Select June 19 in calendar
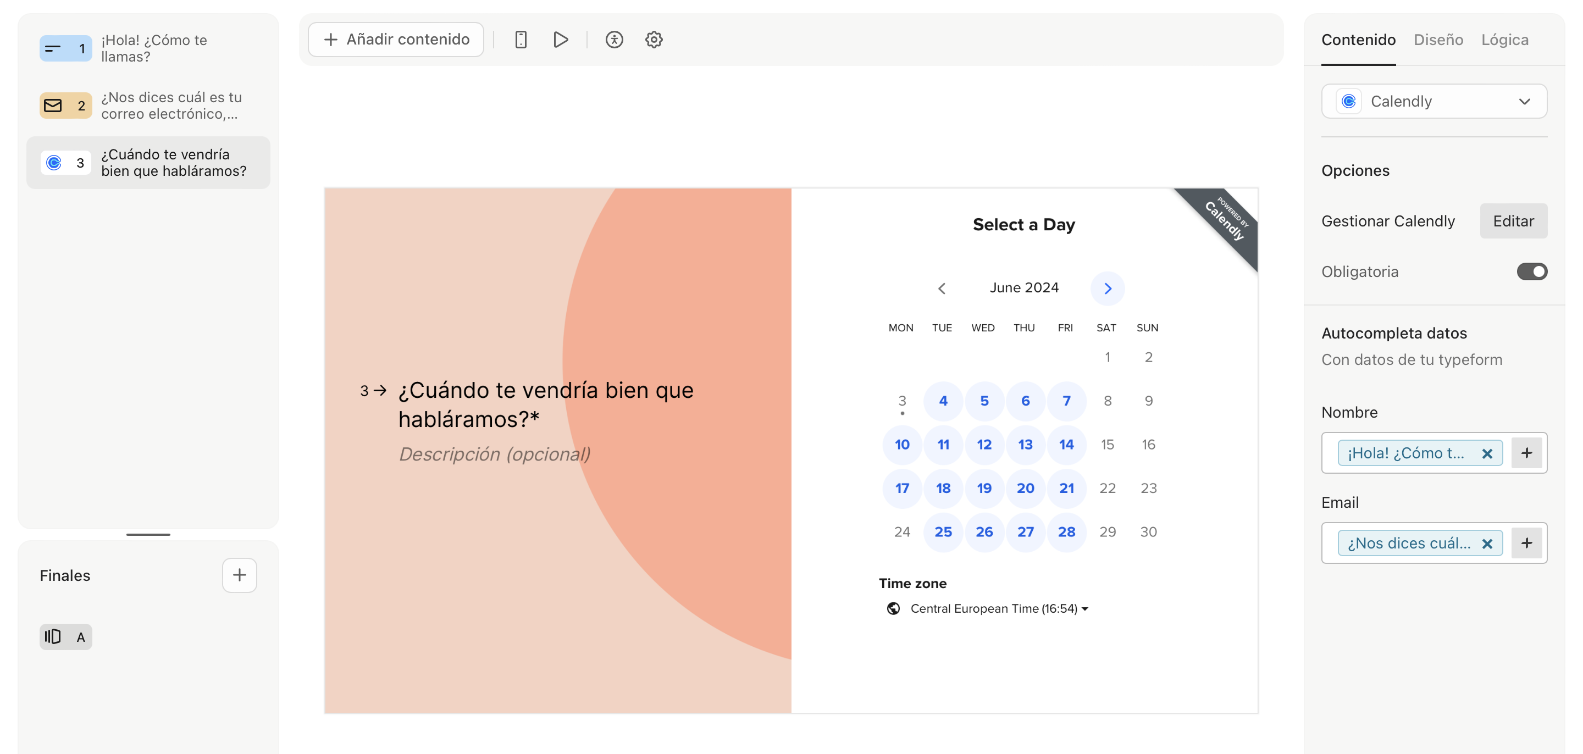This screenshot has height=754, width=1583. coord(984,488)
